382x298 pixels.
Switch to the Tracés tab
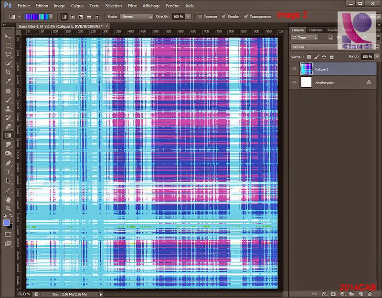[332, 30]
